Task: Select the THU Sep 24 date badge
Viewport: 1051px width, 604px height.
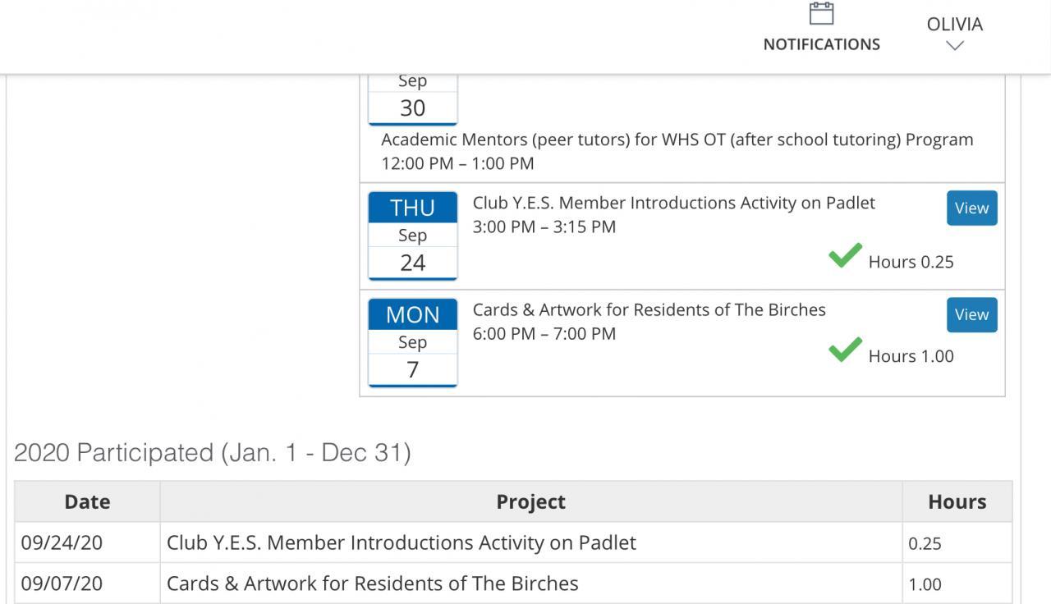Action: 412,236
